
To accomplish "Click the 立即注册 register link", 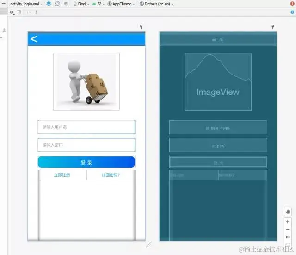I will click(x=62, y=175).
